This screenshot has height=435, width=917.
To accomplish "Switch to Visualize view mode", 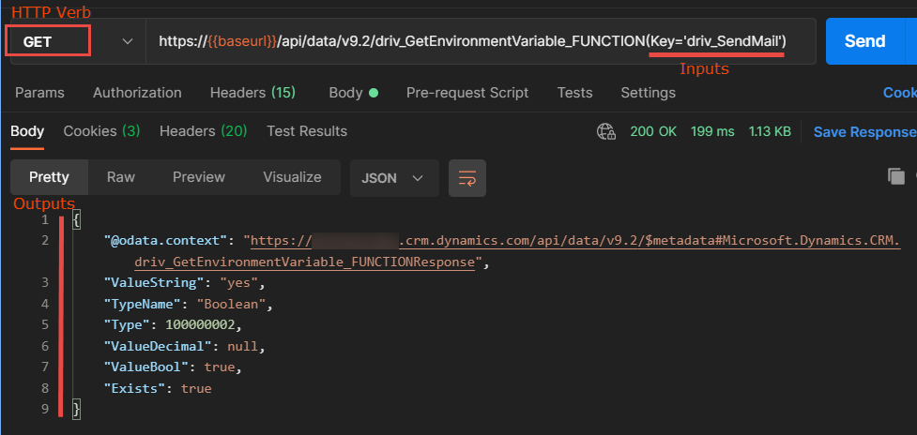I will pos(293,177).
